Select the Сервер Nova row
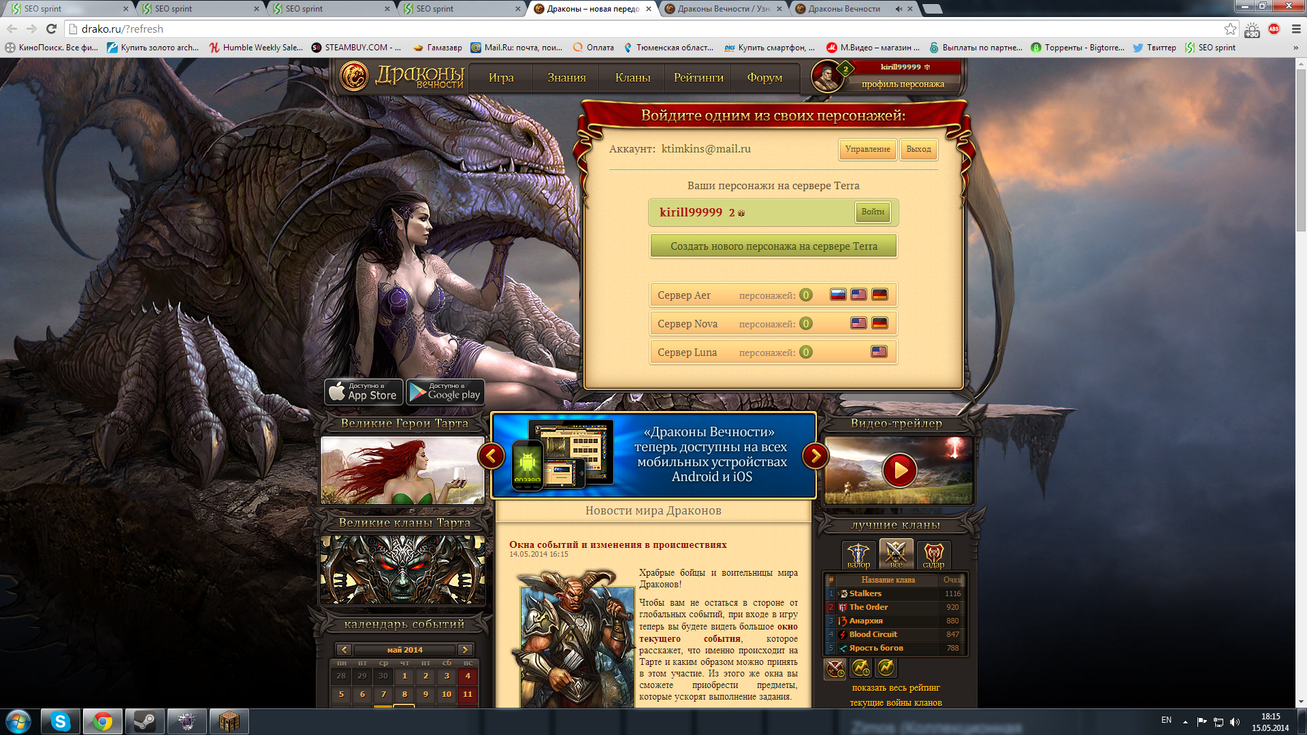Screen dimensions: 1307x735 click(773, 323)
